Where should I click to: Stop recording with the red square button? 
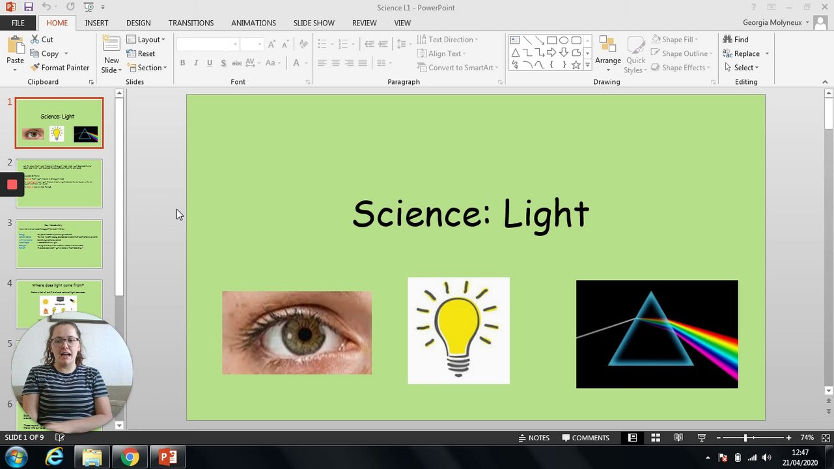click(x=12, y=184)
